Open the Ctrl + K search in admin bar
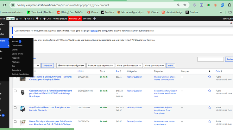The width and height of the screenshot is (233, 130). pos(29,19)
